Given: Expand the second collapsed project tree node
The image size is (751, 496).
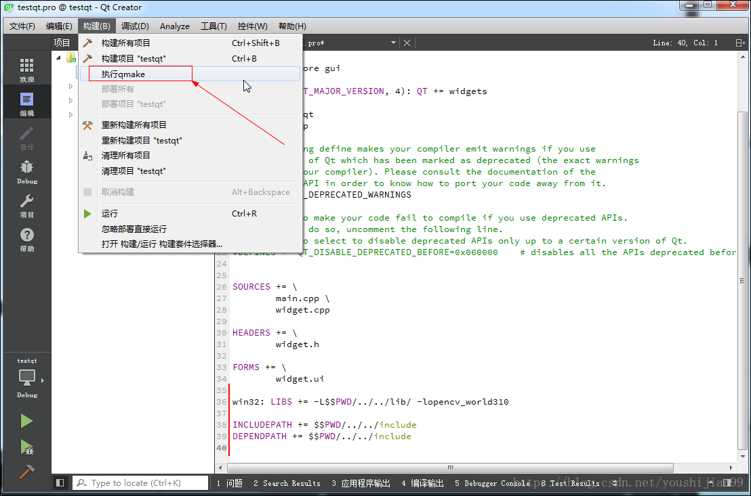Looking at the screenshot, I should coord(71,100).
